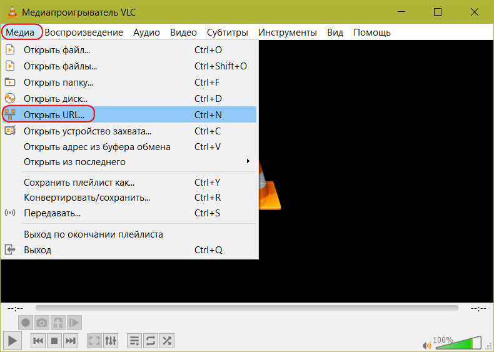Select Открыть папку... menu entry
Image resolution: width=494 pixels, height=352 pixels.
[129, 83]
